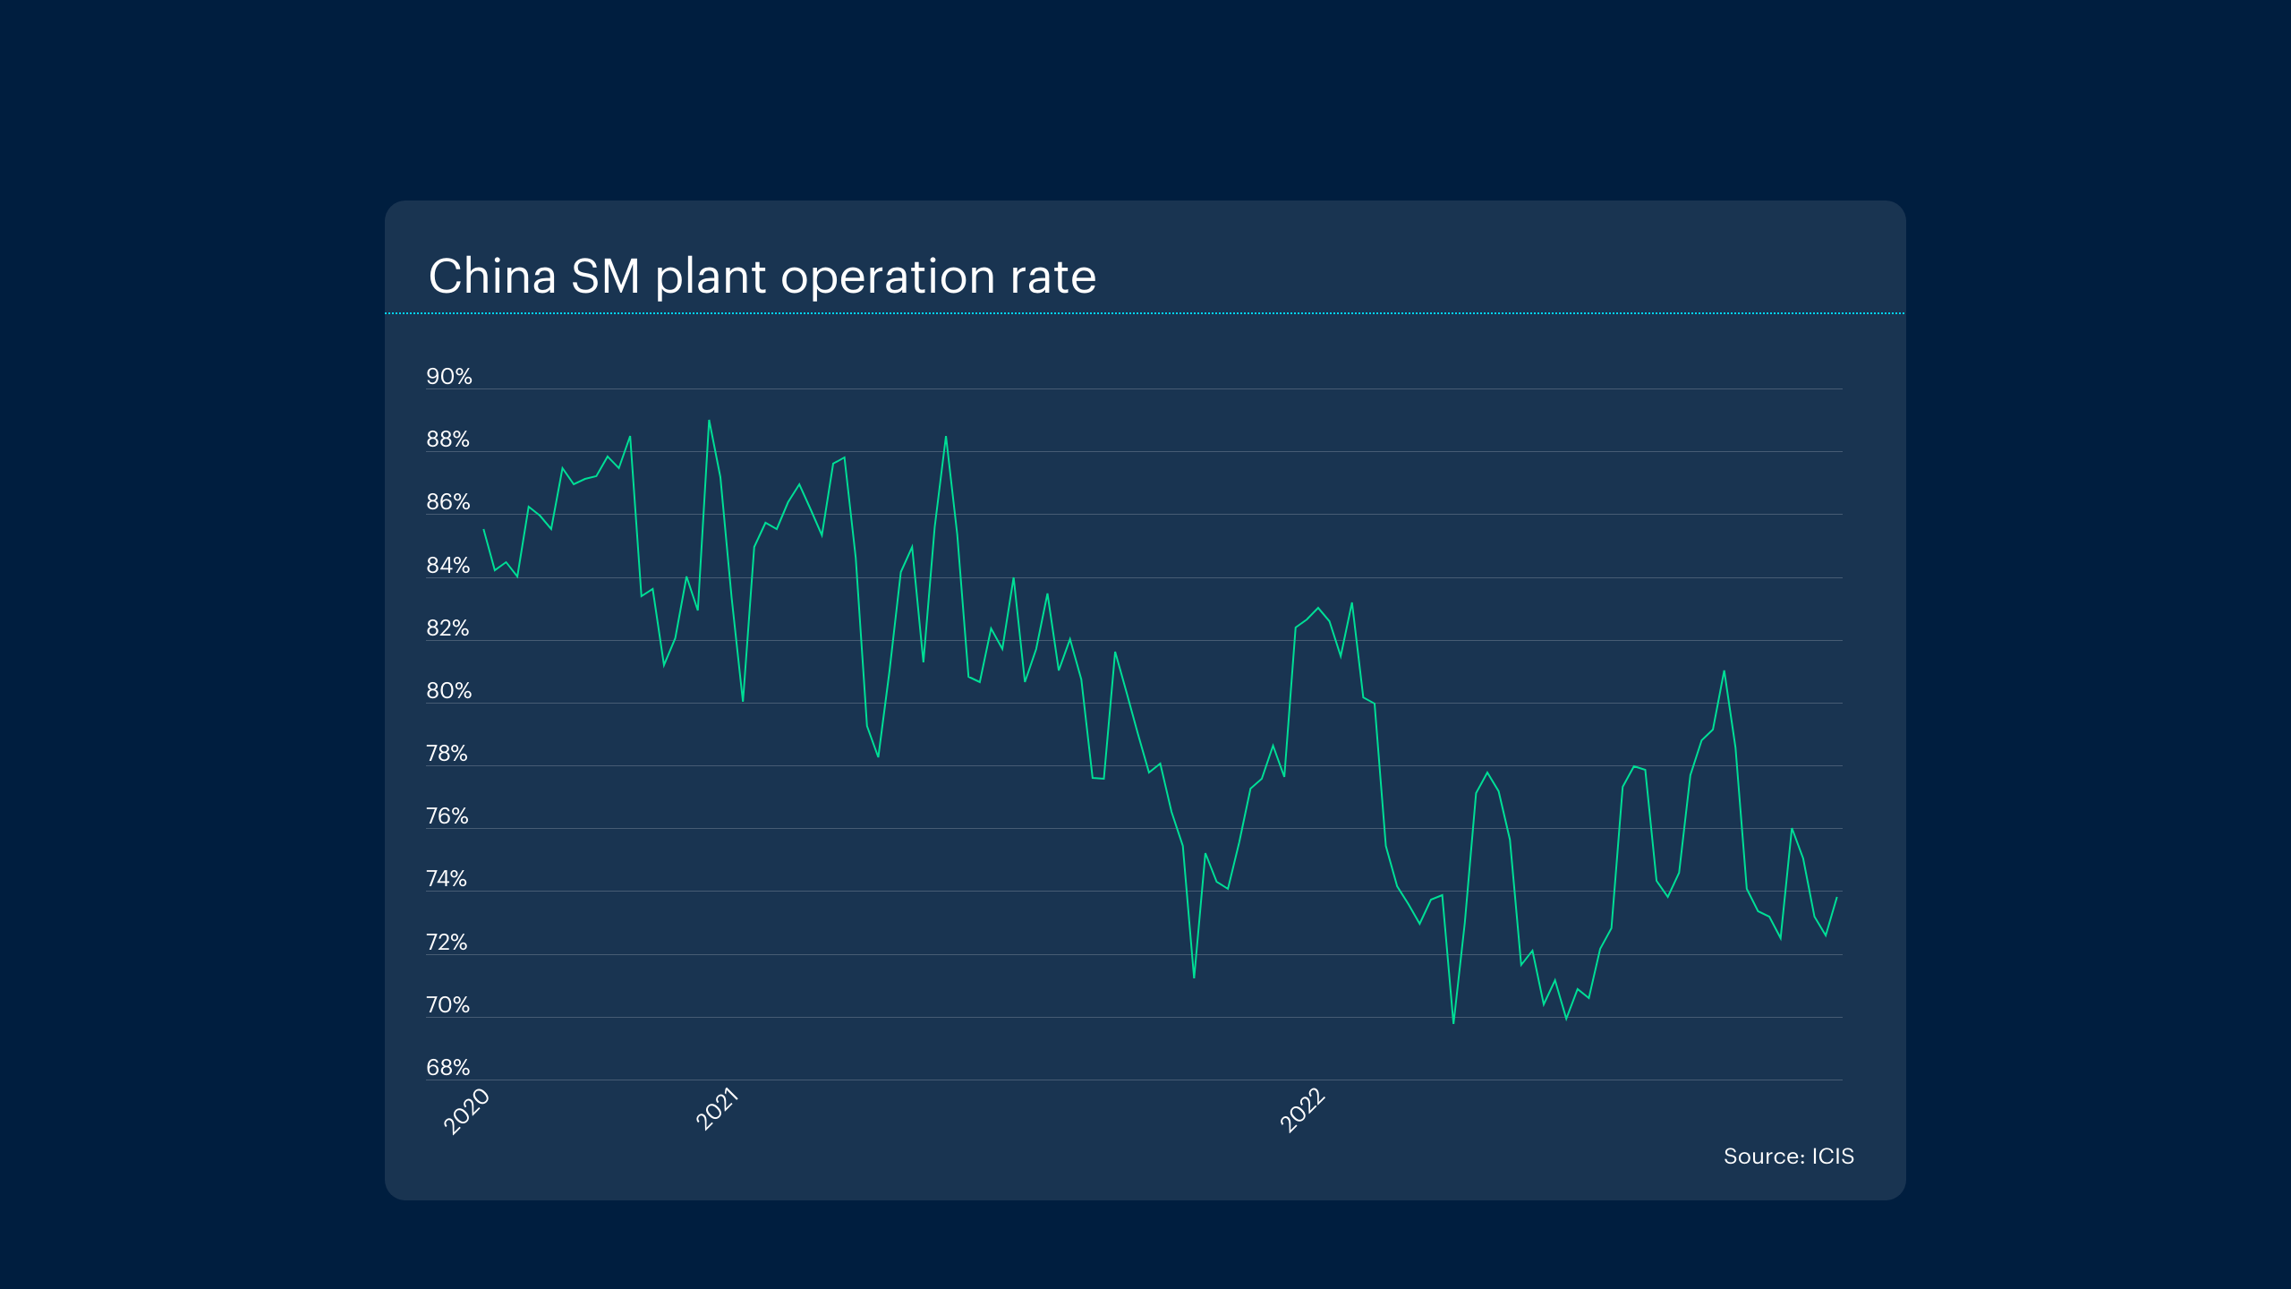Click the 86% axis label
The height and width of the screenshot is (1289, 2291).
(447, 502)
